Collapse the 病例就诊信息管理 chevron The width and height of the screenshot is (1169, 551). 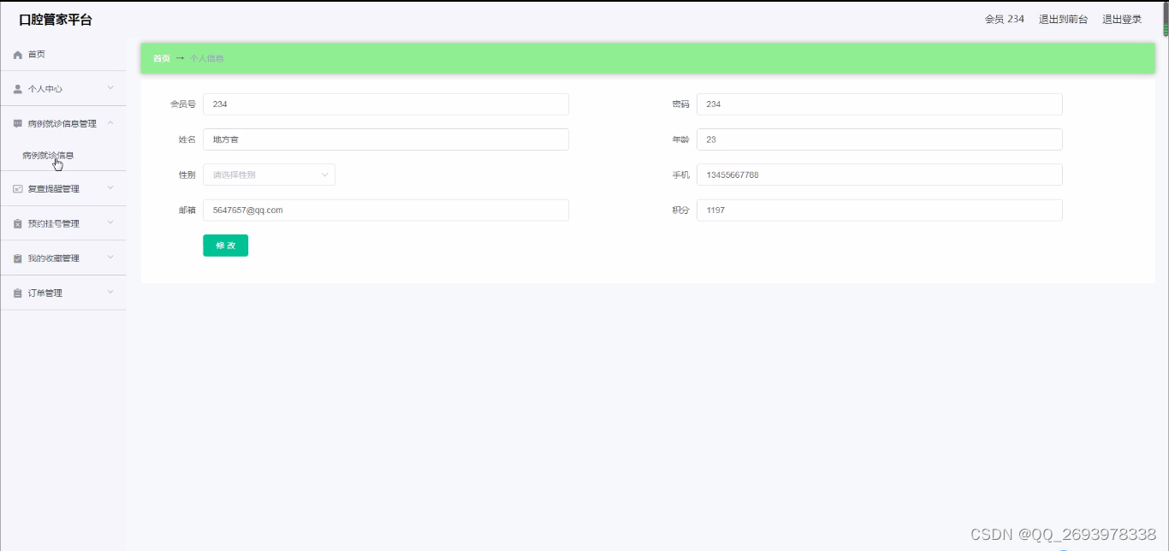pos(110,123)
